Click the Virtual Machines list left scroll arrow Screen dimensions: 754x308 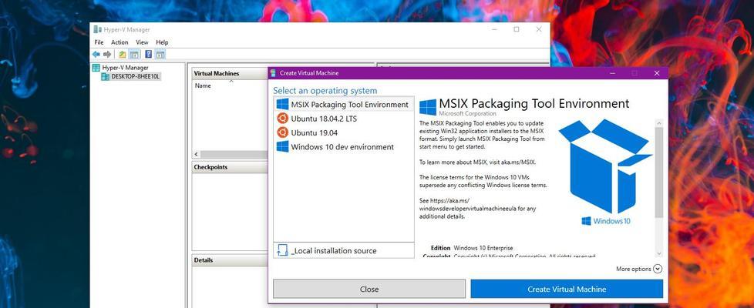(196, 154)
